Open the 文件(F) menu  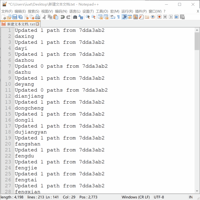(x=7, y=11)
